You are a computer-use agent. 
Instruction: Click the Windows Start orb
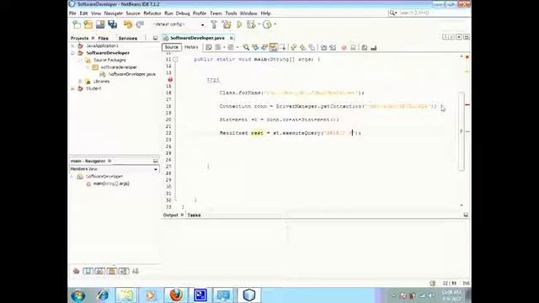(78, 295)
